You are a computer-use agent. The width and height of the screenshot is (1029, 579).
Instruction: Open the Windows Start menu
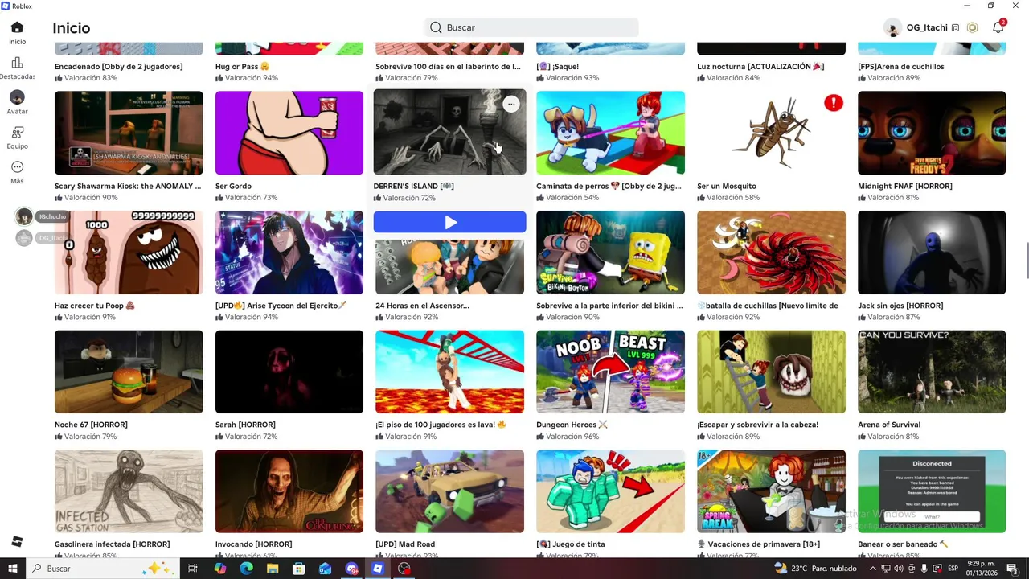[x=13, y=569]
